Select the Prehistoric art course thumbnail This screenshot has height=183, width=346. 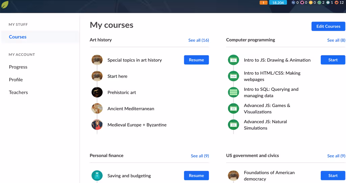97,93
